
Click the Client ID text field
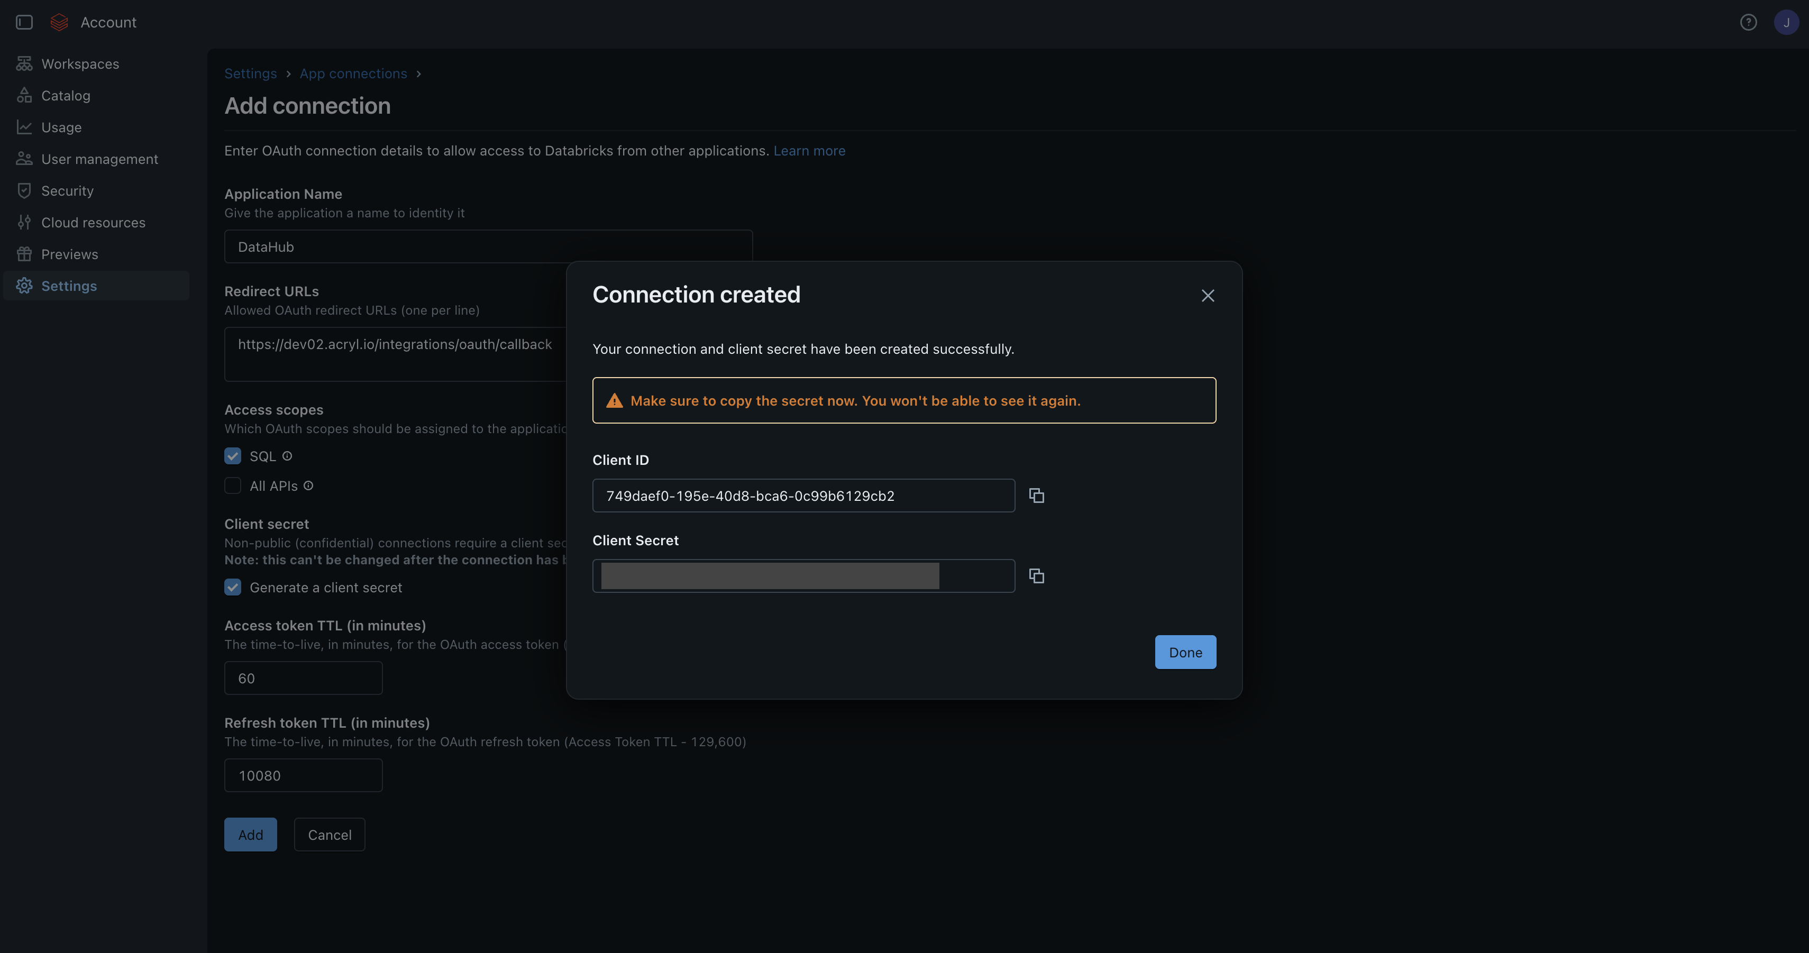(x=802, y=496)
